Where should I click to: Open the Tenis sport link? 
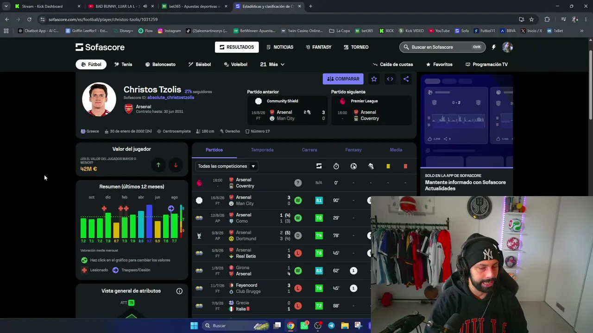click(x=123, y=64)
